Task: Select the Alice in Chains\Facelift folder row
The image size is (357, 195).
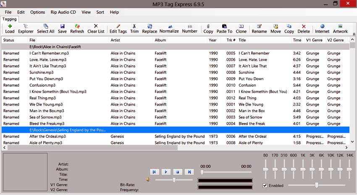Action: [176, 47]
